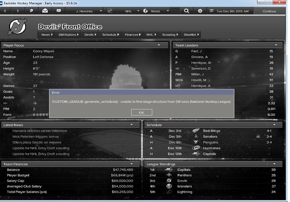Select player name Corey Mapes
This screenshot has height=202, width=290.
point(43,51)
